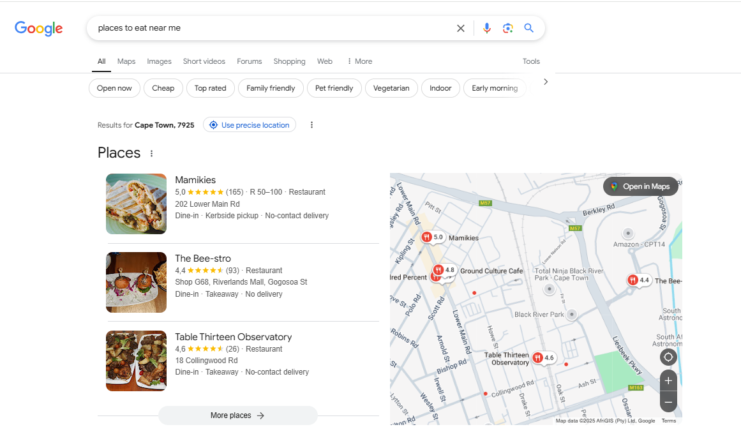The image size is (741, 441).
Task: Click the Black River Park map marker
Action: tap(572, 315)
